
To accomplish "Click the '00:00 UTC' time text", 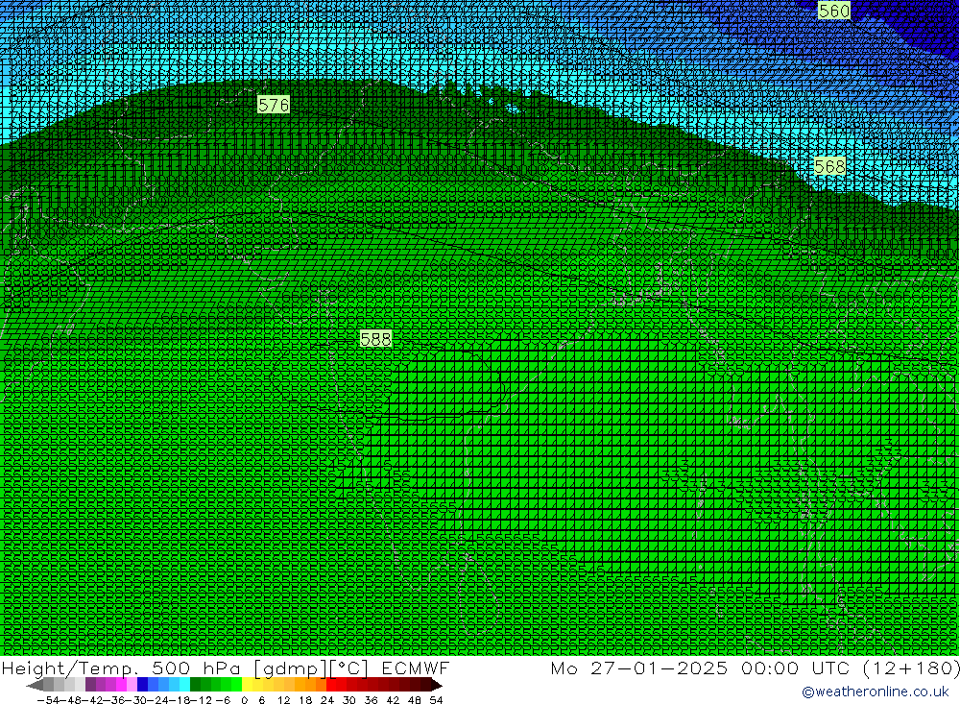I will pos(795,668).
